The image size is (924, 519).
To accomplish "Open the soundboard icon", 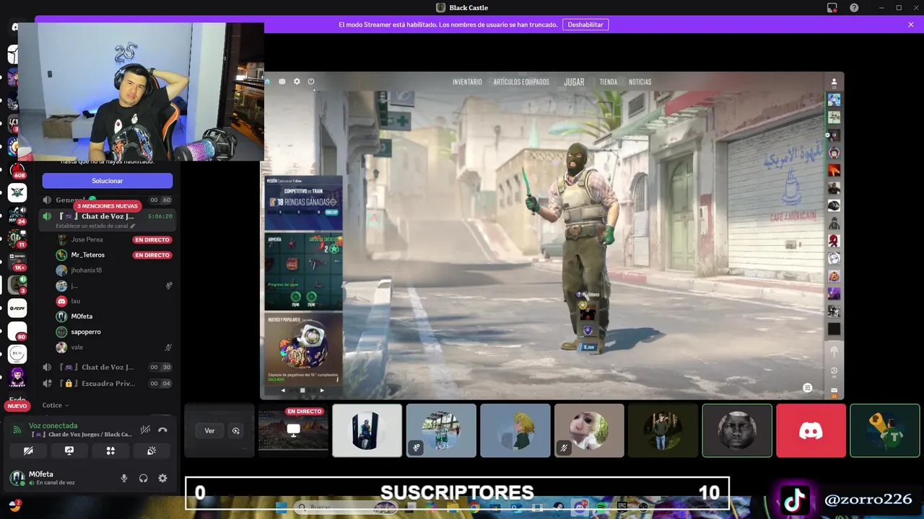I will point(152,451).
